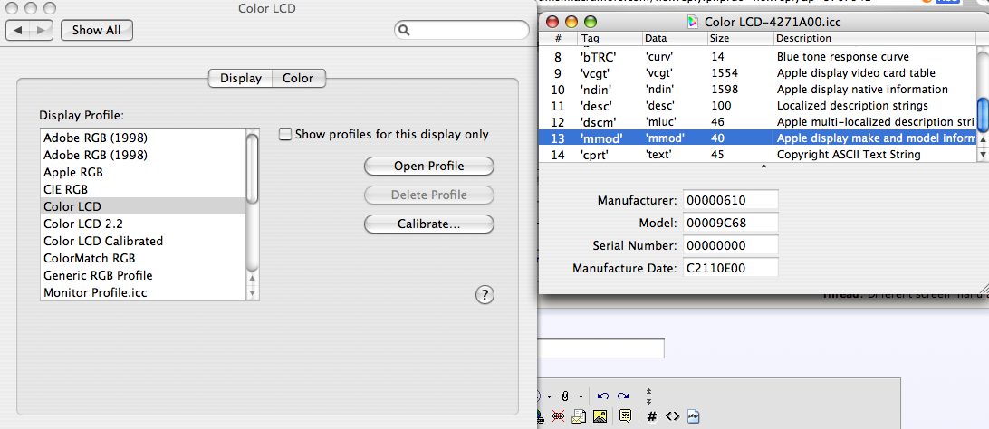Select the ColorMatch RGB profile
This screenshot has height=429, width=989.
pos(142,258)
